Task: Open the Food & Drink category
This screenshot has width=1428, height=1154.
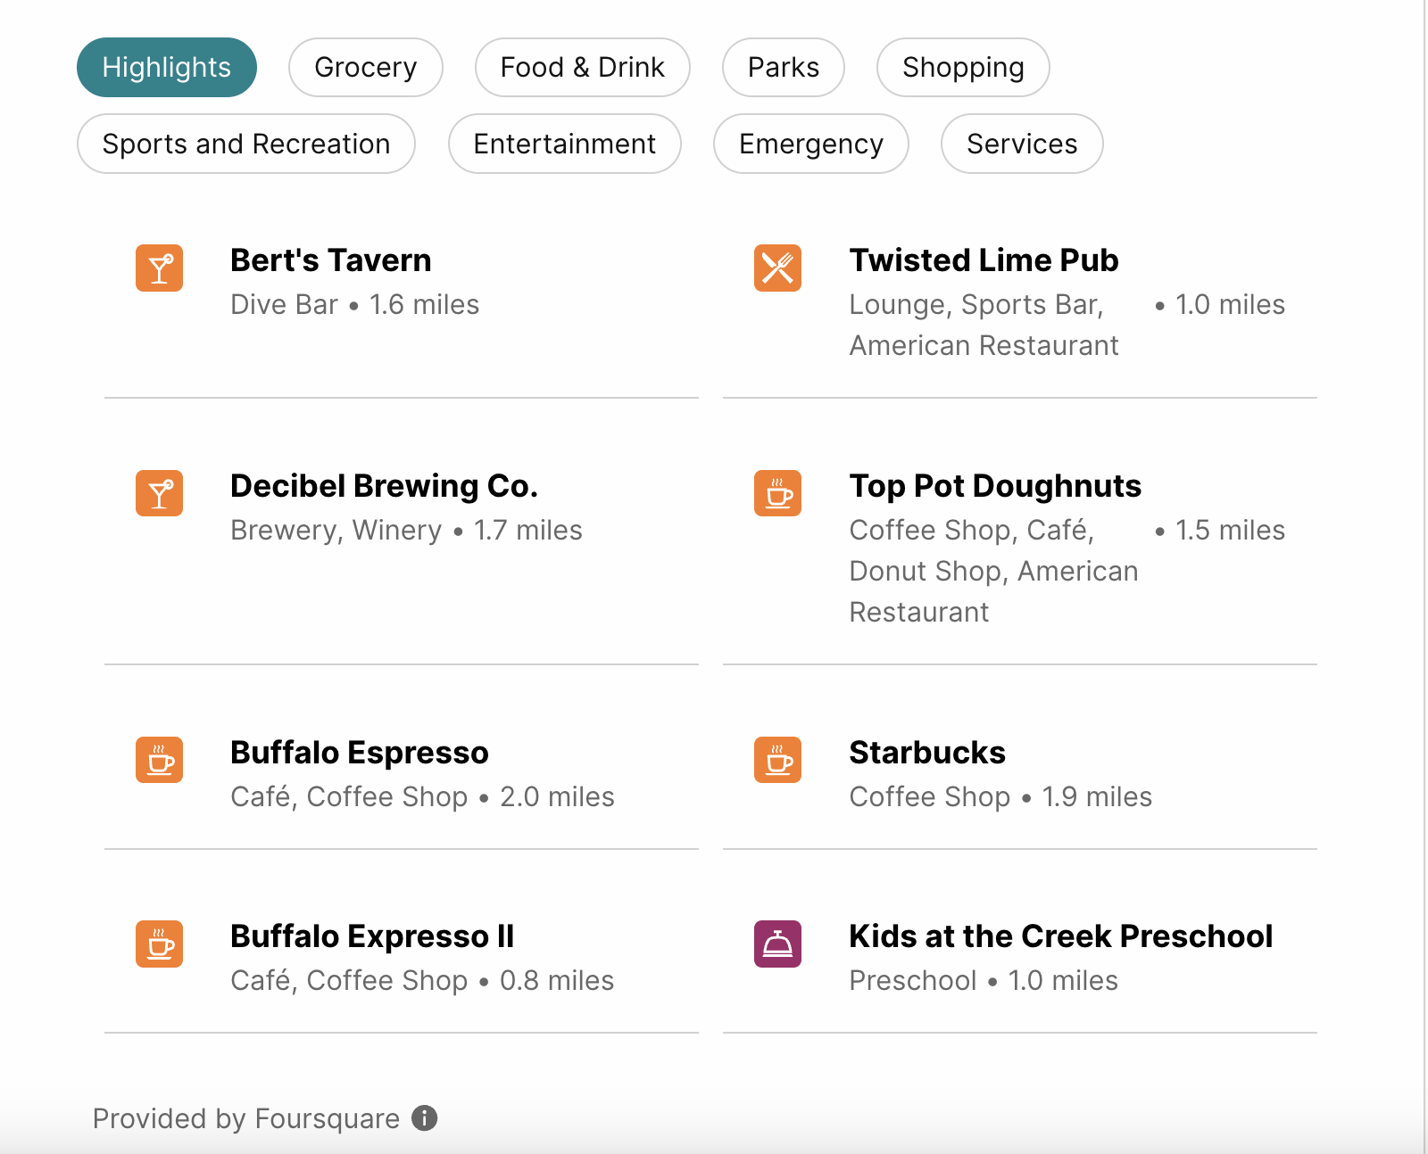Action: click(x=583, y=67)
